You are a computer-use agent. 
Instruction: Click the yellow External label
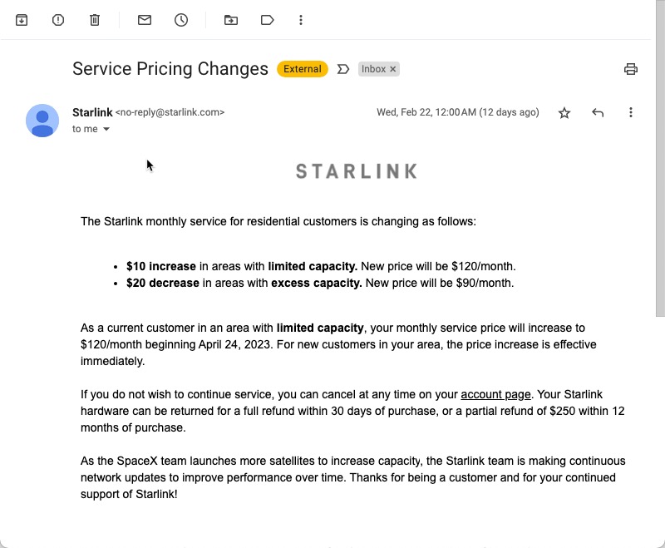pyautogui.click(x=303, y=69)
